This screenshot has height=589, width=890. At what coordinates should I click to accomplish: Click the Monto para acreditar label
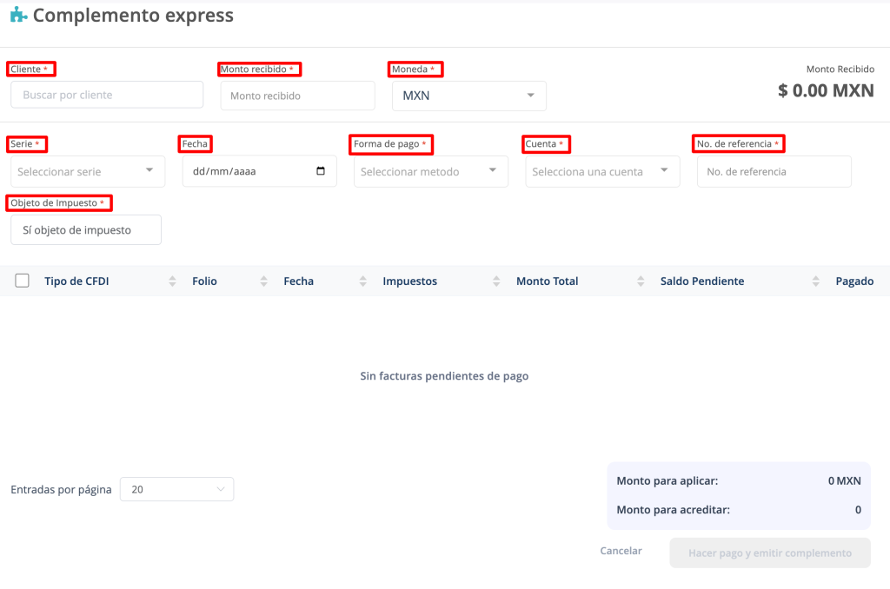click(674, 510)
